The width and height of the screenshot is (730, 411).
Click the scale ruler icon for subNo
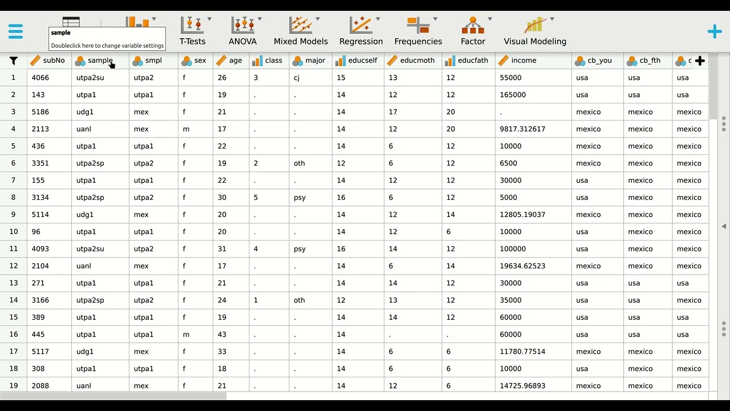pos(35,61)
